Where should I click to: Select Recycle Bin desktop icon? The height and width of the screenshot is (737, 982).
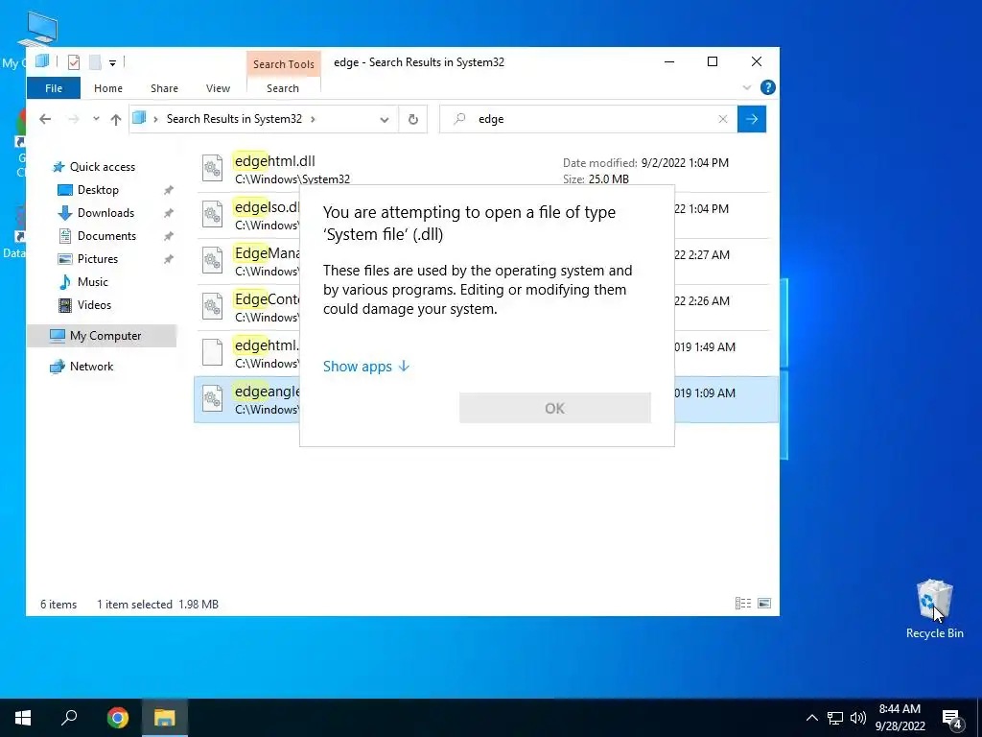[x=934, y=609]
